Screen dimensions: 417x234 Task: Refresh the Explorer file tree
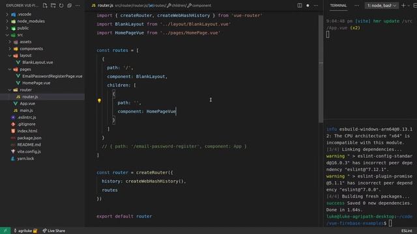61,5
